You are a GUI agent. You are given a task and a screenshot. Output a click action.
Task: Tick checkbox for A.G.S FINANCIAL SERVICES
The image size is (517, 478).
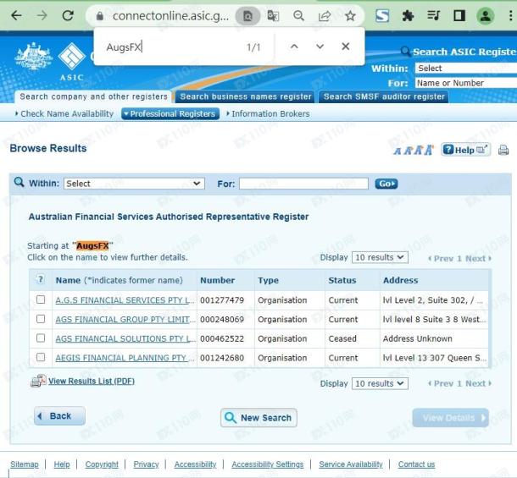(41, 299)
